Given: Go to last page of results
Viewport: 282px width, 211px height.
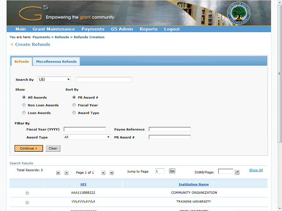Looking at the screenshot, I should pyautogui.click(x=111, y=173).
